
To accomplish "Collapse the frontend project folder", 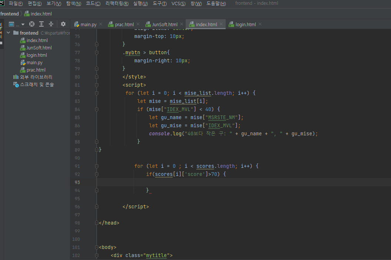I will pos(9,32).
